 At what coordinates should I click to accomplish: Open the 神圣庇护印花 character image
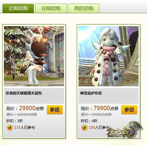click(x=109, y=56)
